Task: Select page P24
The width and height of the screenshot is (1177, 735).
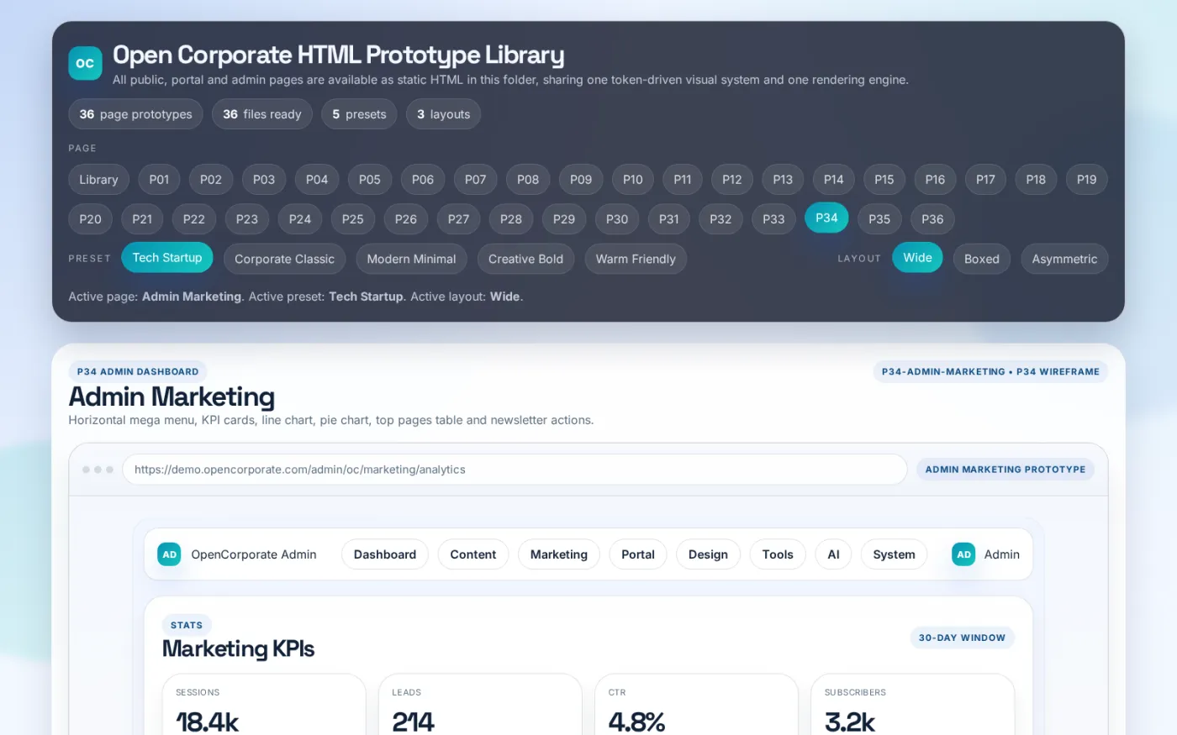Action: click(300, 218)
